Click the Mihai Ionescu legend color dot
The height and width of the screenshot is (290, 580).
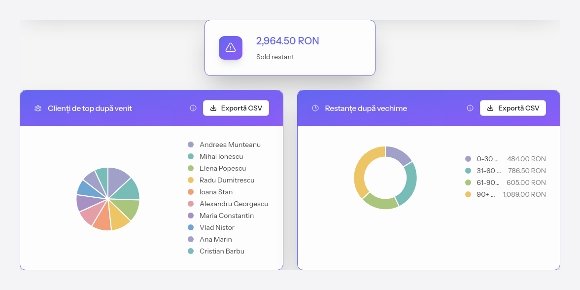pos(191,156)
